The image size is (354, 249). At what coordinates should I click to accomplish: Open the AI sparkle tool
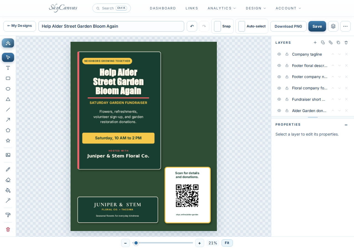pos(8,43)
